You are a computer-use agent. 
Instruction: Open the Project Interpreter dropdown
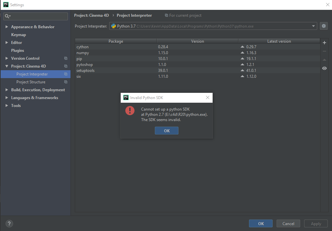pyautogui.click(x=314, y=26)
